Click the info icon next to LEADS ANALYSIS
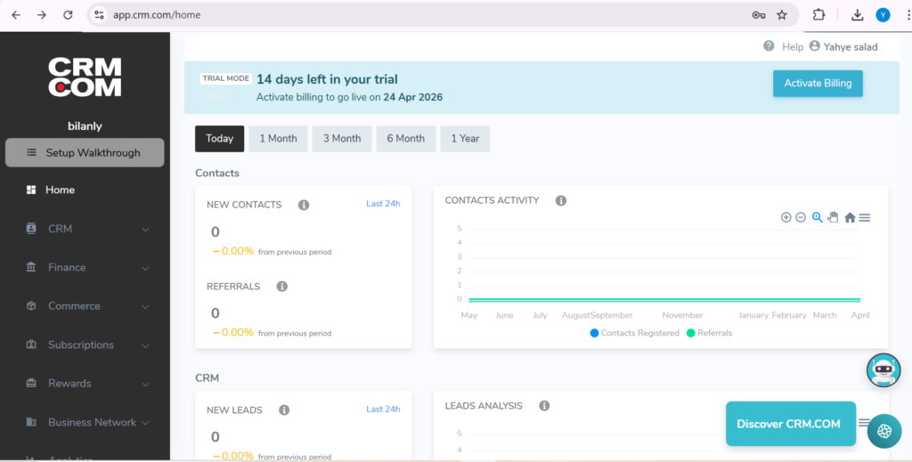This screenshot has width=912, height=462. click(544, 406)
